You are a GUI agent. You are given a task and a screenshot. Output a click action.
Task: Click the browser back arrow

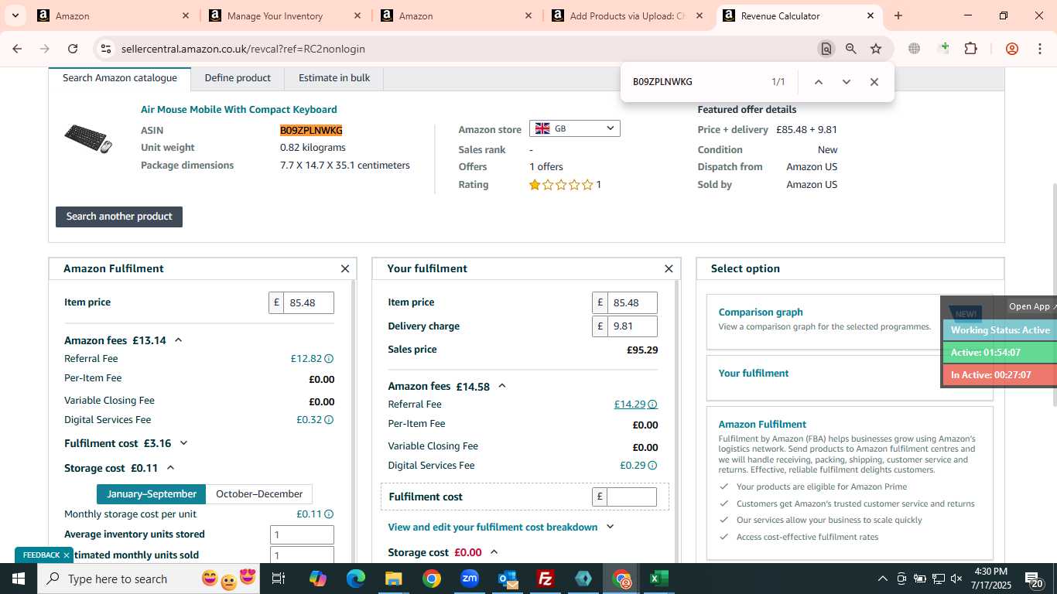point(17,49)
